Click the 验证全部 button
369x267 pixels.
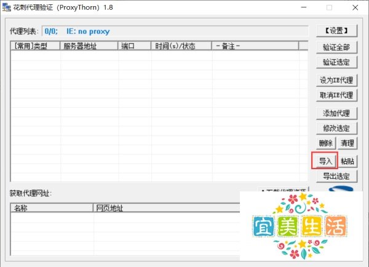pos(336,47)
